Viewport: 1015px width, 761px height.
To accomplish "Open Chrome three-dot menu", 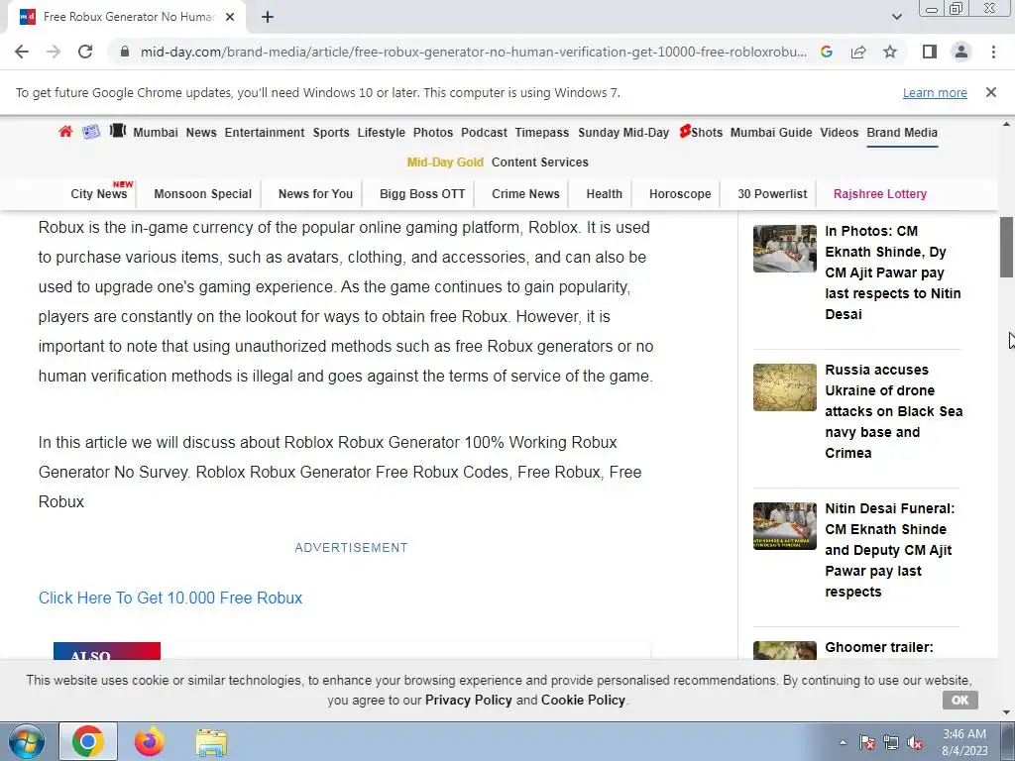I will click(x=993, y=52).
